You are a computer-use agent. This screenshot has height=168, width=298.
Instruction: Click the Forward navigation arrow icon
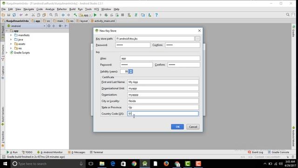pyautogui.click(x=68, y=15)
